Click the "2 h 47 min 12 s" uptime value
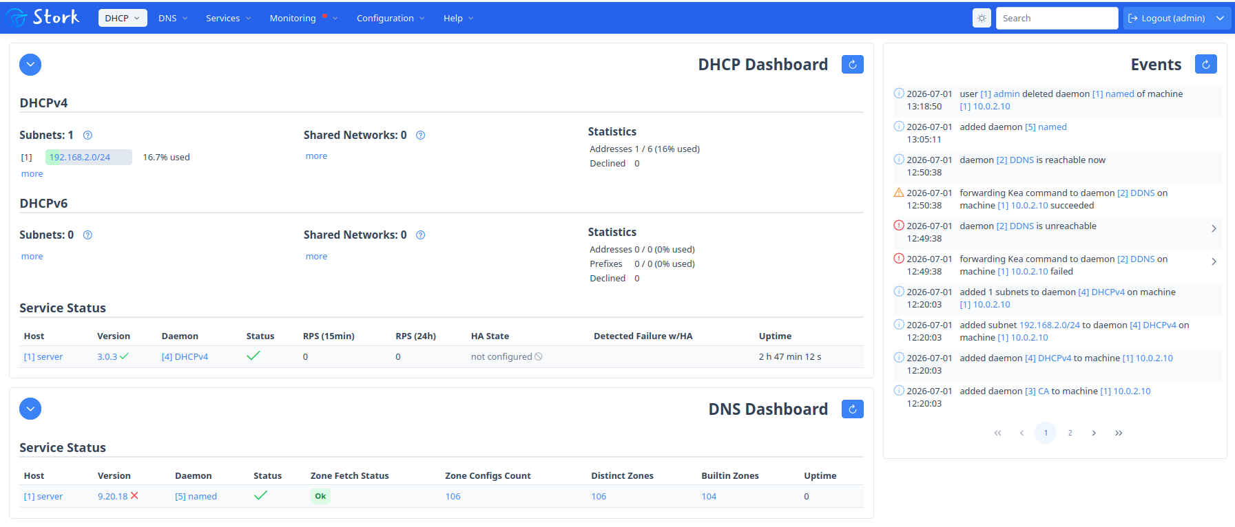Image resolution: width=1235 pixels, height=527 pixels. 790,357
